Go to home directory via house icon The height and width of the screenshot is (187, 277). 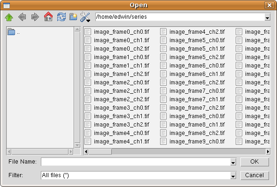click(x=48, y=17)
